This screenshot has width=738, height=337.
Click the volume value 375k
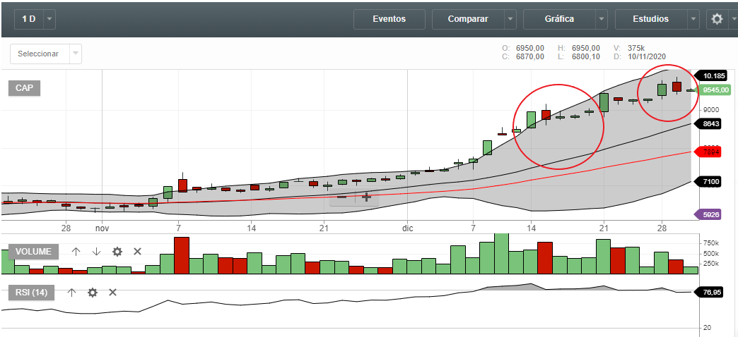pyautogui.click(x=636, y=48)
